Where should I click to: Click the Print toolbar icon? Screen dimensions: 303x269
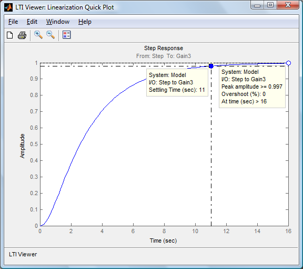tap(22, 35)
